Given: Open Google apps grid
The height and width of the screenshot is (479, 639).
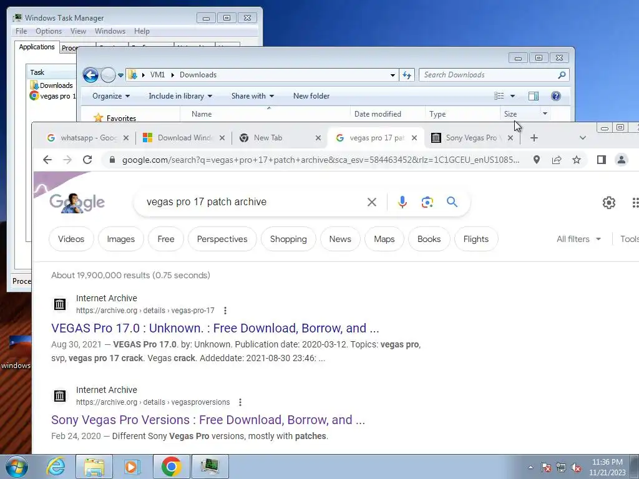Looking at the screenshot, I should 635,203.
